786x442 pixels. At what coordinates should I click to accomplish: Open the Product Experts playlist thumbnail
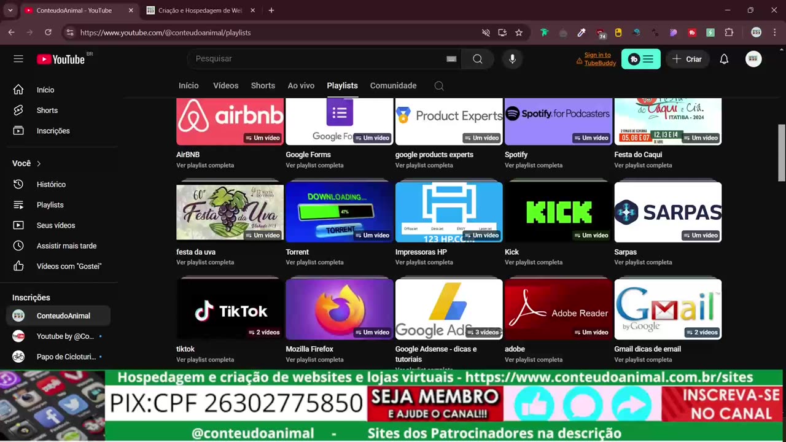(x=449, y=122)
